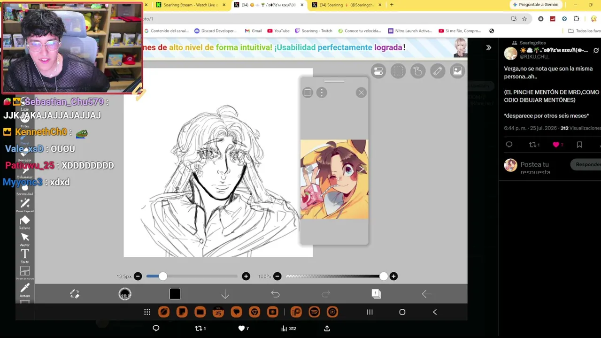
Task: Adjust the brush thickness slider
Action: pyautogui.click(x=192, y=277)
